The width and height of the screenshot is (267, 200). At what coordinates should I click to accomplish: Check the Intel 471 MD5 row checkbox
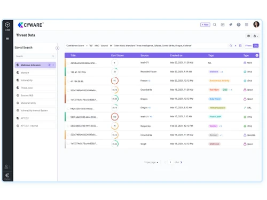click(68, 63)
